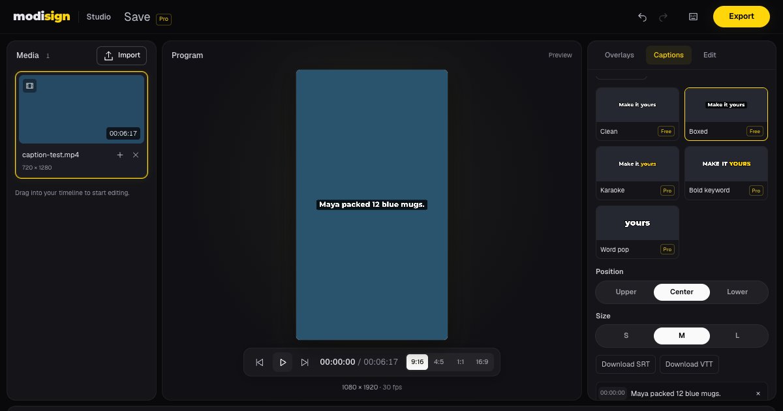The height and width of the screenshot is (411, 783).
Task: Click the 00:00:00 caption timestamp
Action: (613, 393)
